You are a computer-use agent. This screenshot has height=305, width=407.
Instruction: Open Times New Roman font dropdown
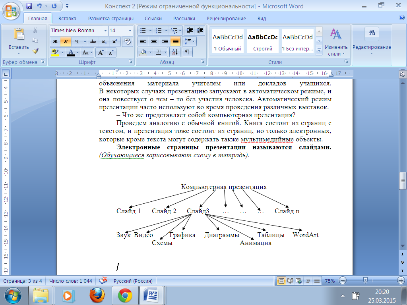tap(105, 31)
